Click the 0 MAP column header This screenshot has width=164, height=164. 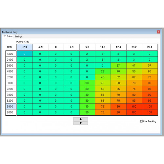click(56, 47)
